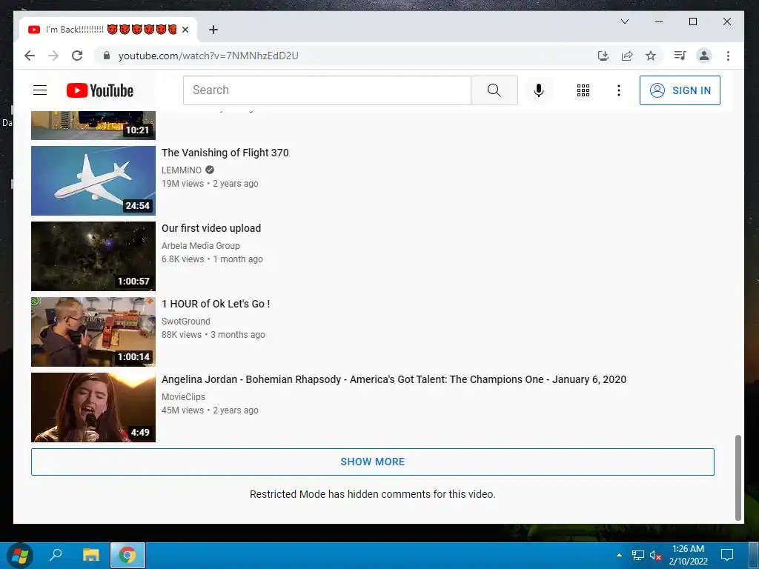The image size is (759, 569).
Task: Open MovieClips channel name
Action: (x=184, y=396)
